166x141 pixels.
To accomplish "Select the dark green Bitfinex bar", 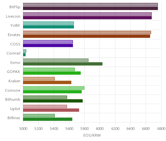I will (48, 119).
